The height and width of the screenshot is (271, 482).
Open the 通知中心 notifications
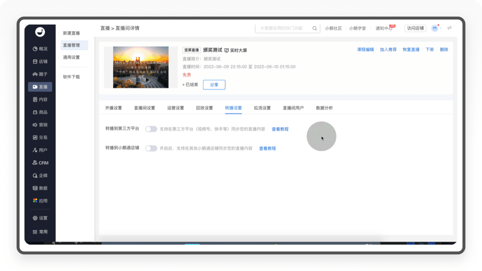click(384, 28)
